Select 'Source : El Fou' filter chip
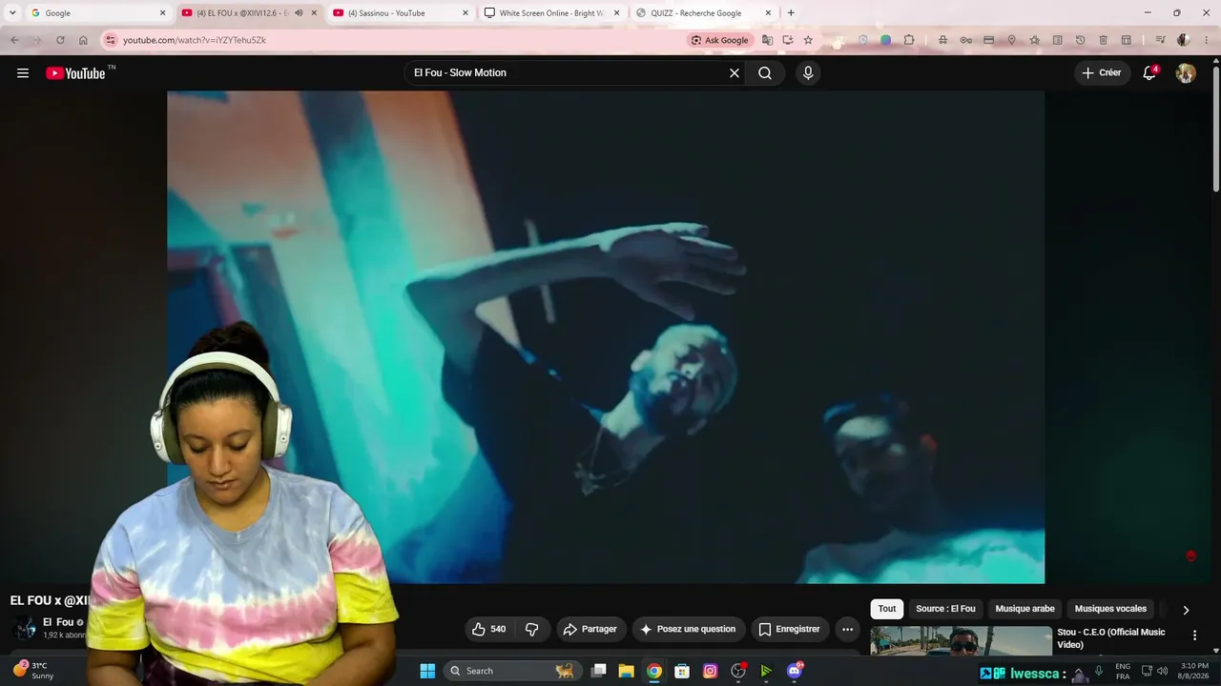This screenshot has width=1221, height=686. pos(945,609)
